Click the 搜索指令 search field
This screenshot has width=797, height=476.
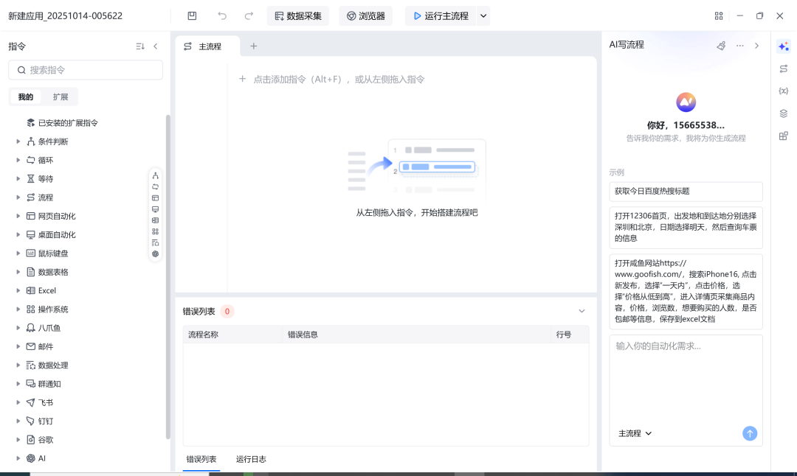[x=86, y=70]
